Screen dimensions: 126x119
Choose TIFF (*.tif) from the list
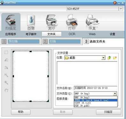[x=96, y=103]
